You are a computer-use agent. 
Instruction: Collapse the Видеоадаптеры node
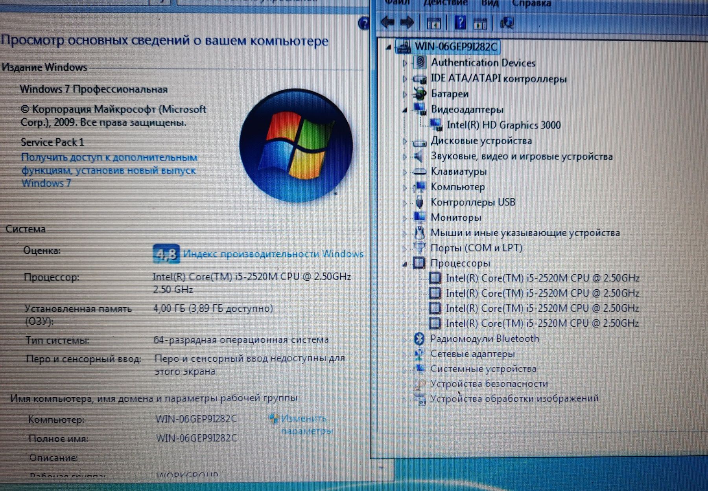click(x=405, y=110)
